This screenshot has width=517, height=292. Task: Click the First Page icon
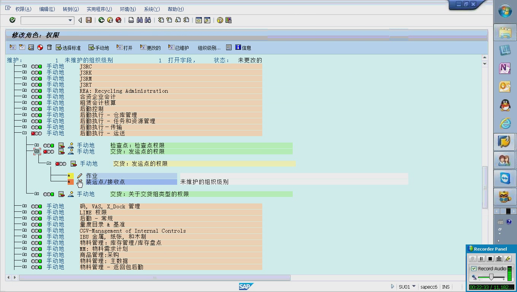coord(161,20)
